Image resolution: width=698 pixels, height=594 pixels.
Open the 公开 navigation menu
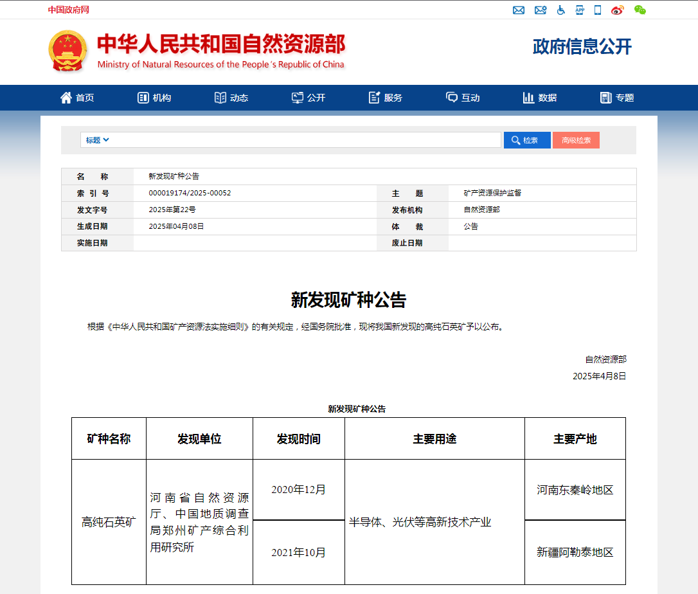pyautogui.click(x=309, y=98)
